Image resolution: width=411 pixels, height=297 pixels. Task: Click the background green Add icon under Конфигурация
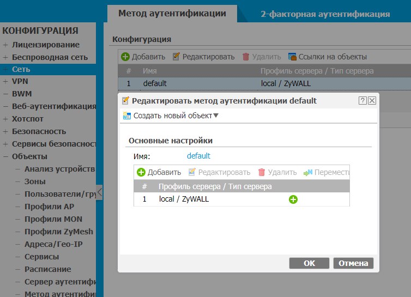(125, 57)
